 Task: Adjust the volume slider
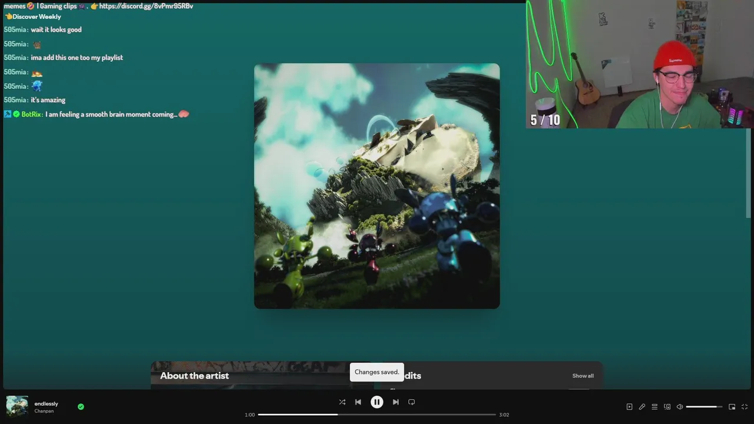click(704, 407)
